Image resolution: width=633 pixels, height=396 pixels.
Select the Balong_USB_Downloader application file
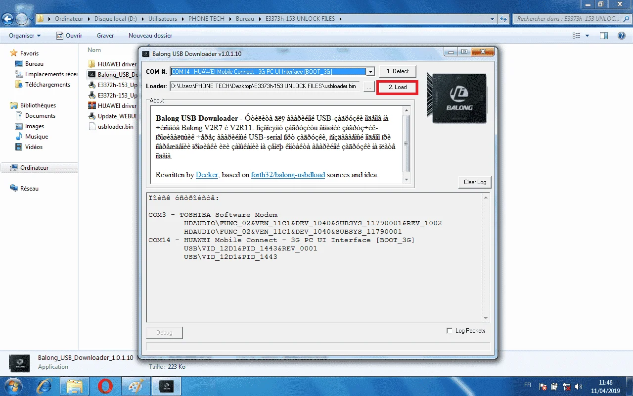pyautogui.click(x=112, y=75)
